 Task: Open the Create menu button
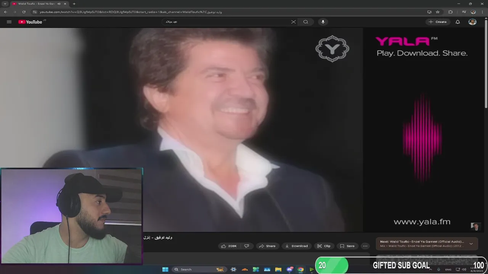coord(438,22)
